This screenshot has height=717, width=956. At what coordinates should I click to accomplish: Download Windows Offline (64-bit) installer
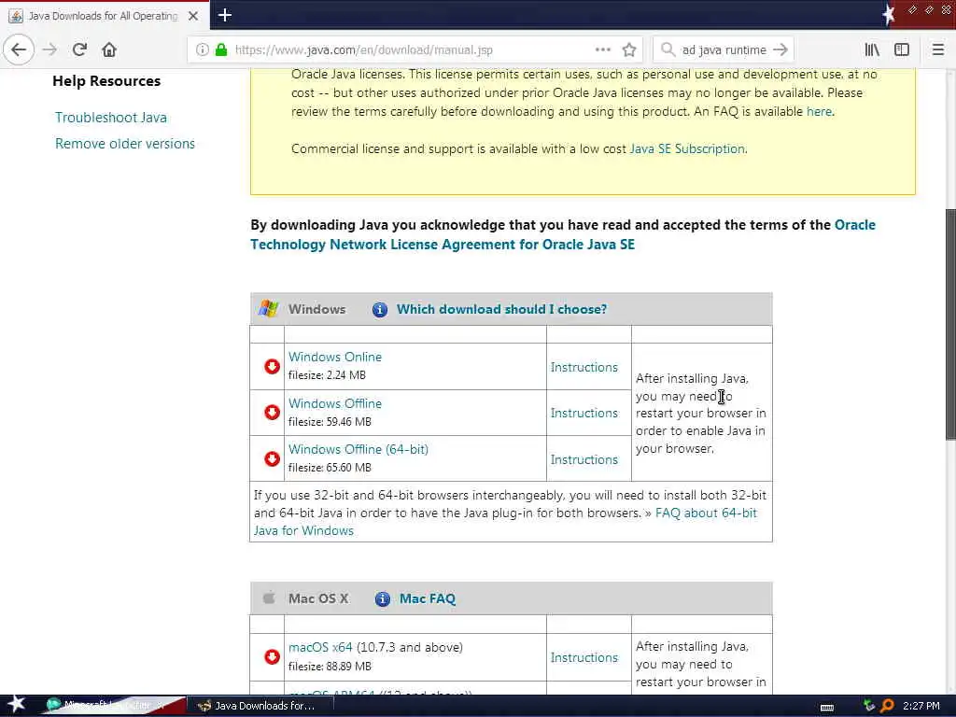(x=358, y=449)
